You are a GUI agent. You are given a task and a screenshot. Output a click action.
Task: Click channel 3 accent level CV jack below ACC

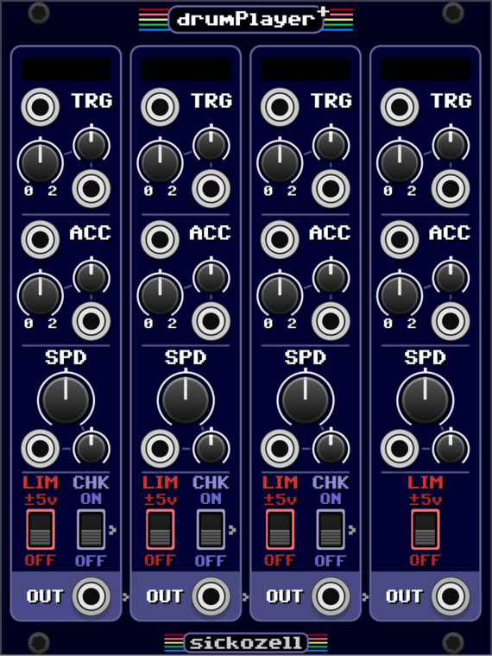[331, 321]
